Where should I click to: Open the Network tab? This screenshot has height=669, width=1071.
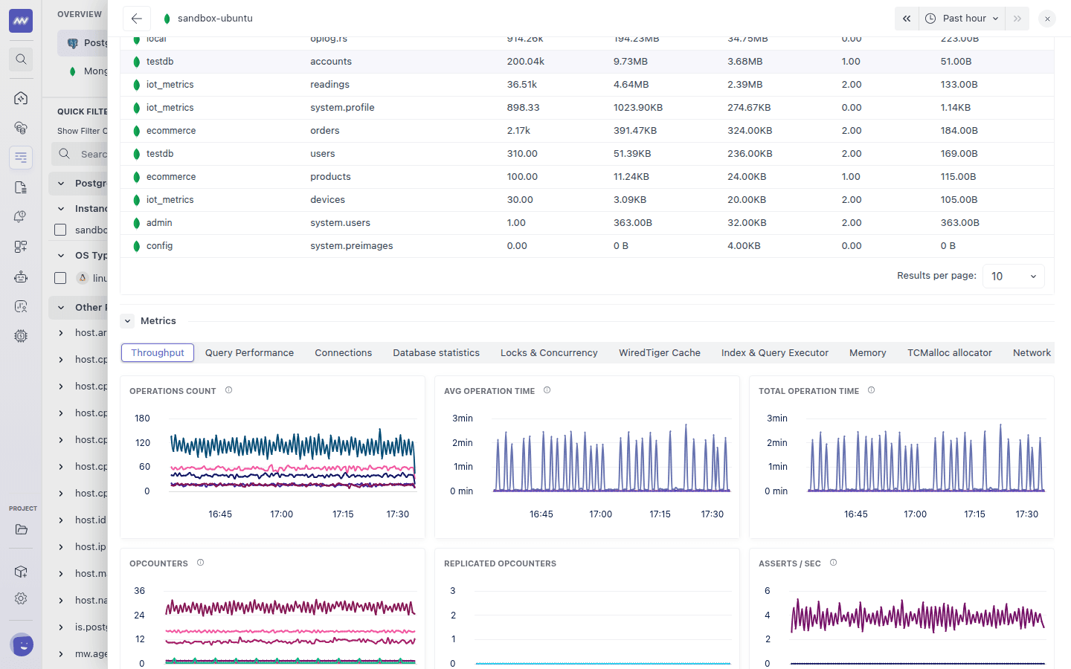1032,353
